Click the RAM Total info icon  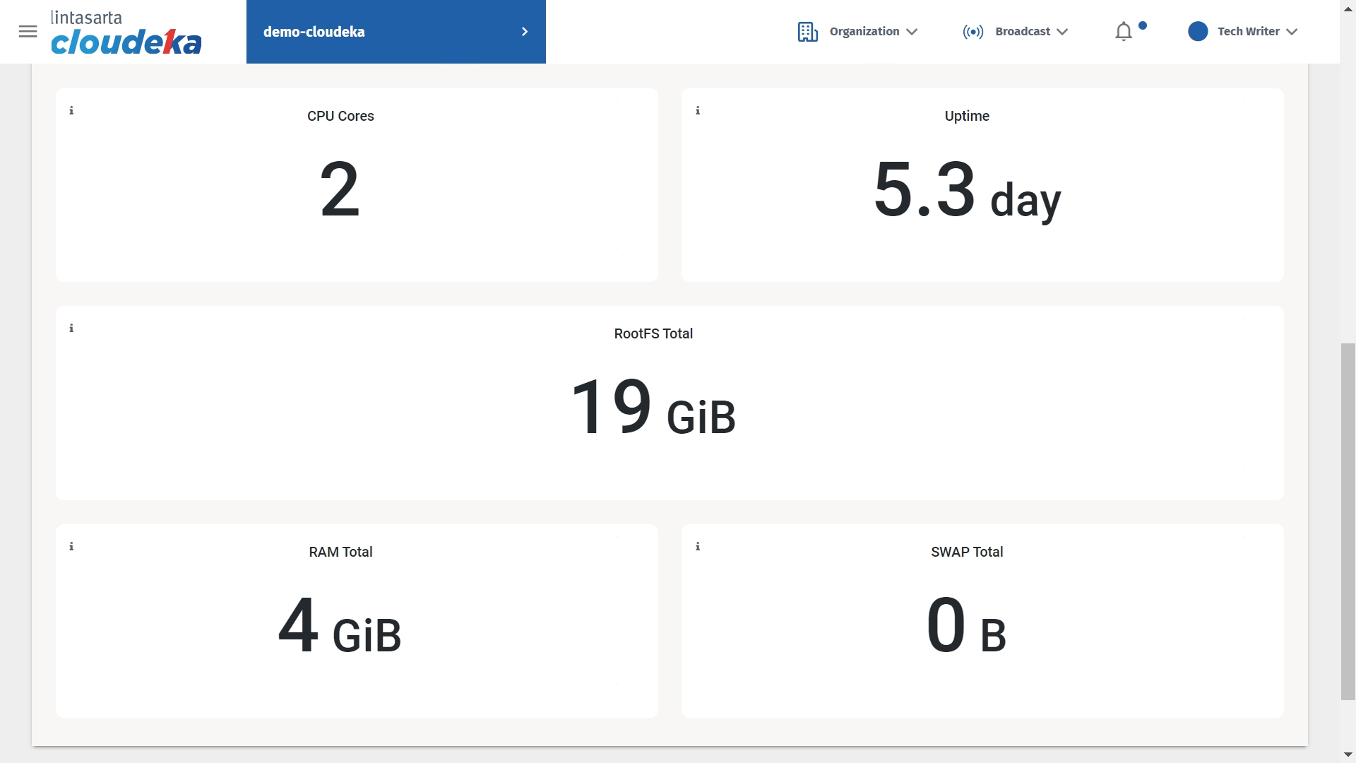tap(71, 547)
